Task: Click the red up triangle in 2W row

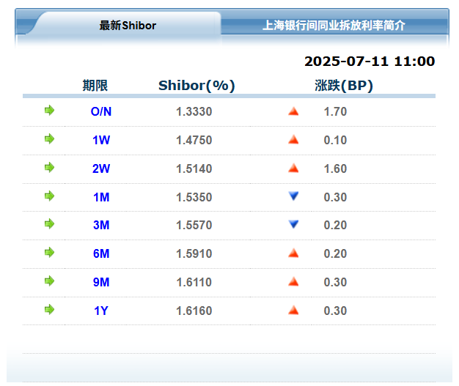Action: pos(293,168)
